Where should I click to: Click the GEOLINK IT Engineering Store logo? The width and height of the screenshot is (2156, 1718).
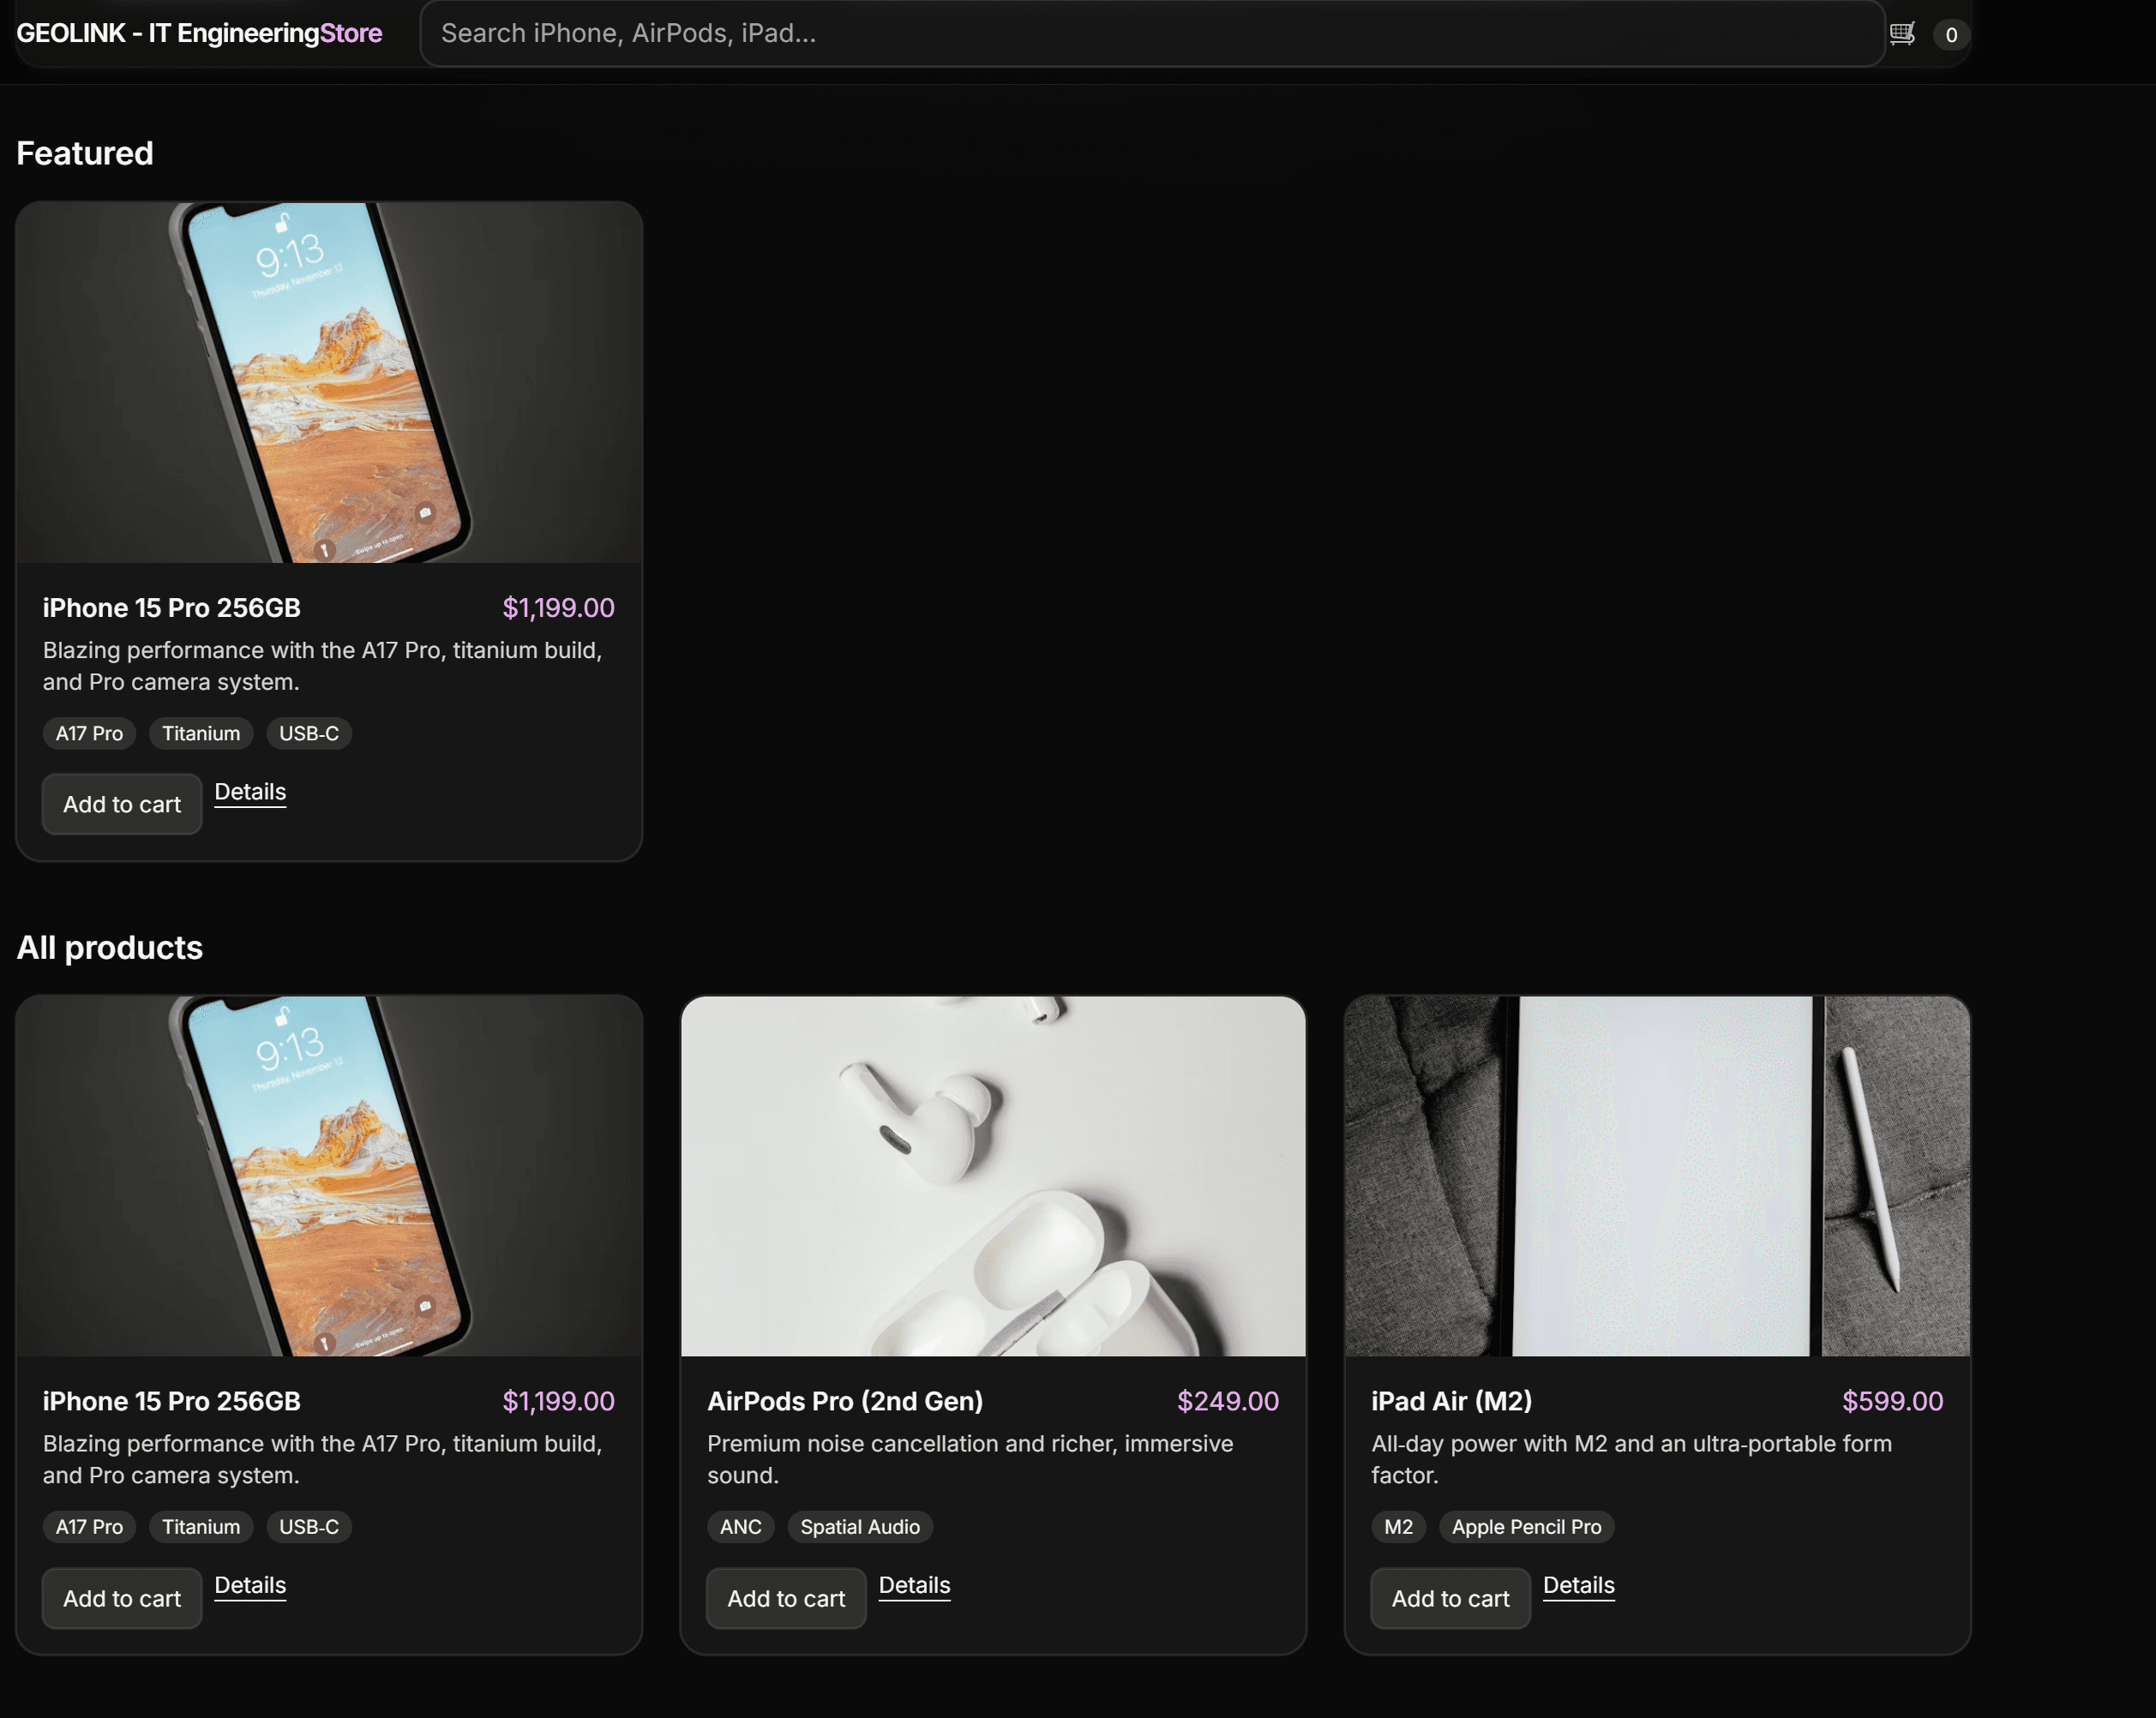(x=199, y=33)
